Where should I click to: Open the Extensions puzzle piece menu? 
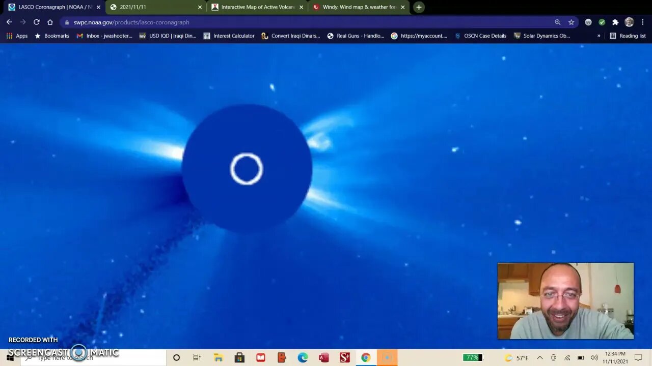(615, 22)
